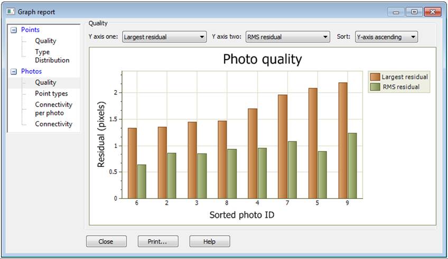
Task: Open the Y axis one dropdown
Action: pos(164,37)
